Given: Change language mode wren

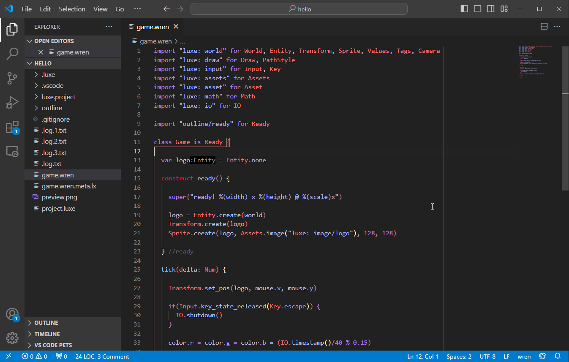Looking at the screenshot, I should pyautogui.click(x=524, y=357).
